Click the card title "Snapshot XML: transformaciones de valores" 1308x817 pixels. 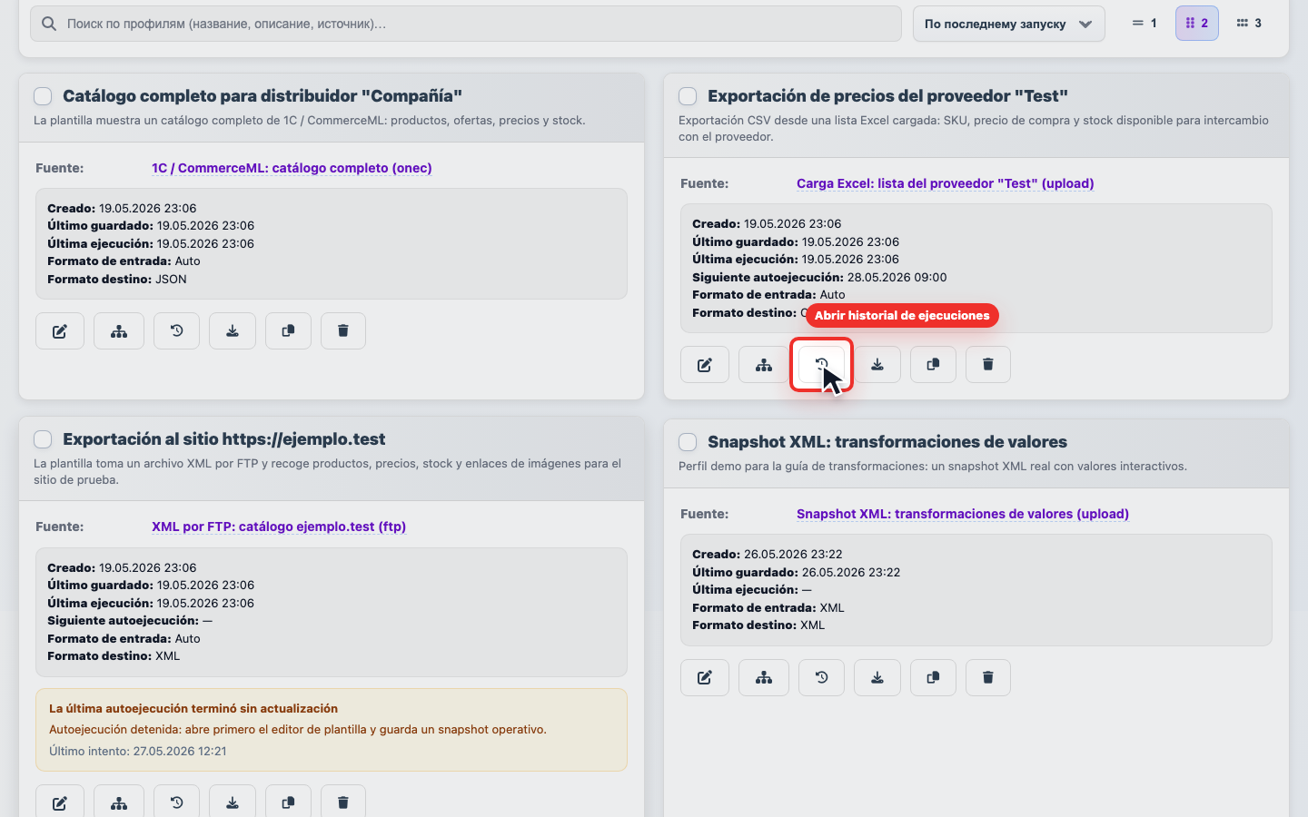pyautogui.click(x=887, y=442)
